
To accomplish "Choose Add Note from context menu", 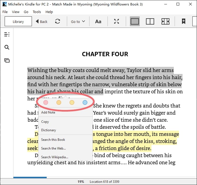I will coord(65,112).
